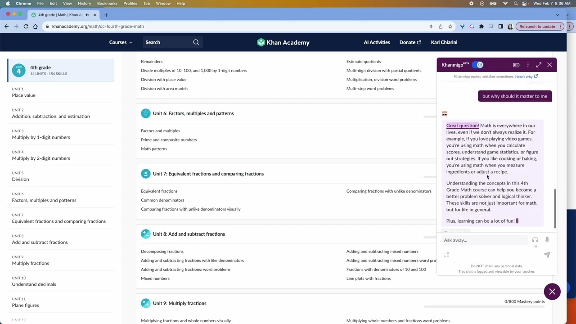This screenshot has height=324, width=576.
Task: Open the Chrome extensions puzzle icon
Action: tap(481, 27)
